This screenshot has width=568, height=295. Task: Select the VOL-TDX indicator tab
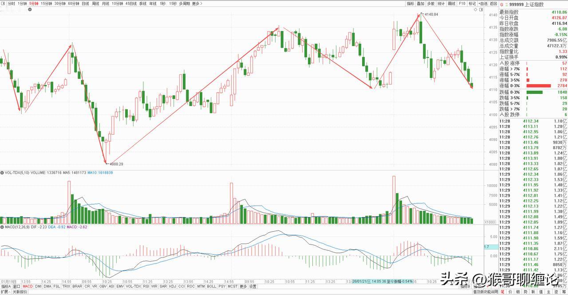133,287
